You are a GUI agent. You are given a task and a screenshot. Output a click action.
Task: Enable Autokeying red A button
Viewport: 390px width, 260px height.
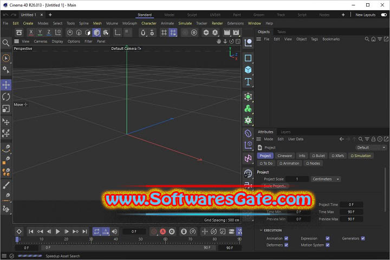point(163,232)
